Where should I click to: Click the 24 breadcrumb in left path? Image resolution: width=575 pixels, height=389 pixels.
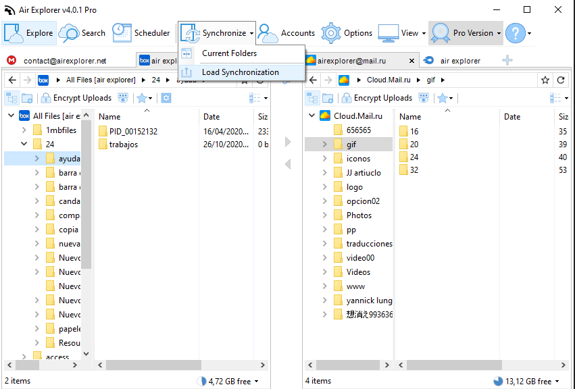tap(156, 80)
